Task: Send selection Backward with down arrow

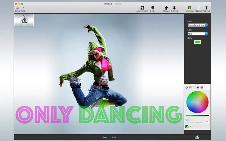Action: point(174,8)
